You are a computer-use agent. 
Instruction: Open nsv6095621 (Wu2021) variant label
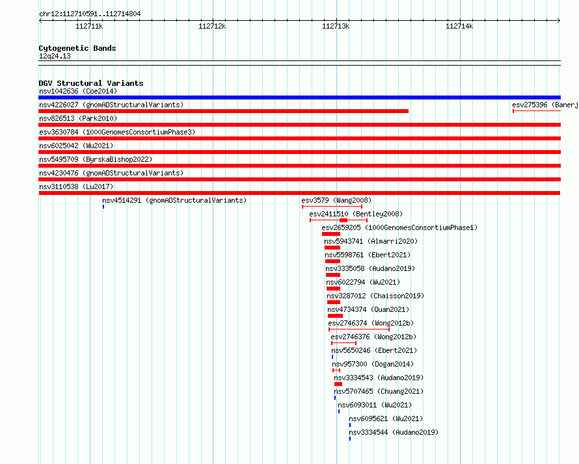tap(386, 419)
